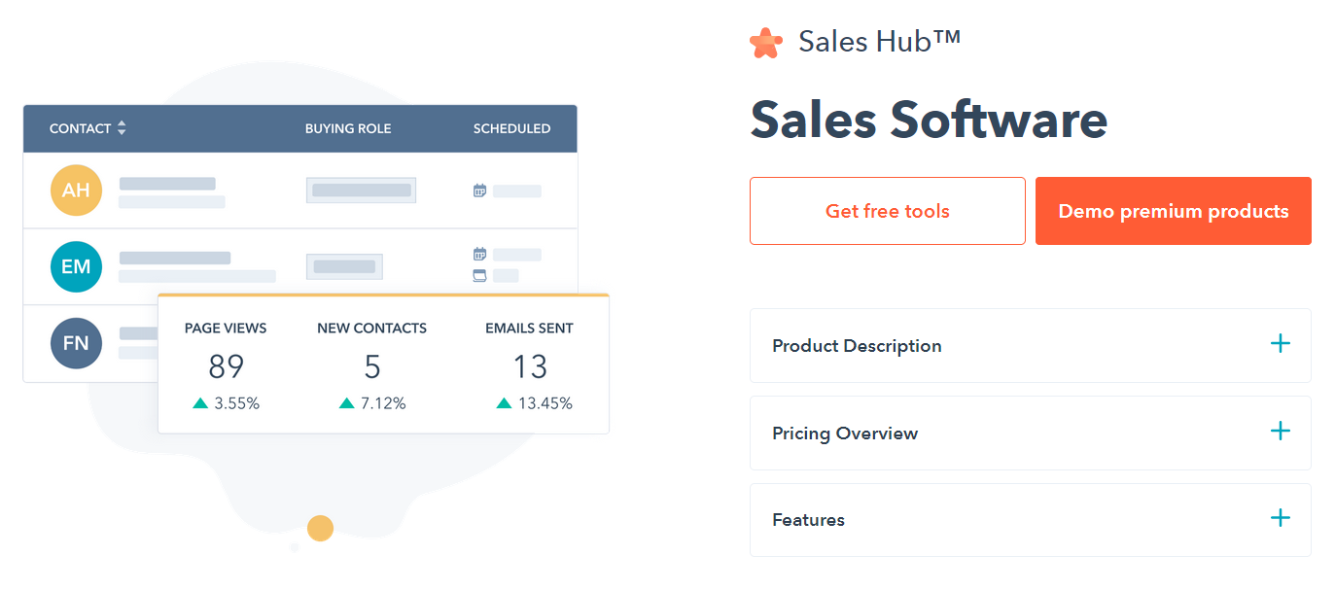The image size is (1335, 590).
Task: Click the CONTACT column header text
Action: [x=80, y=128]
